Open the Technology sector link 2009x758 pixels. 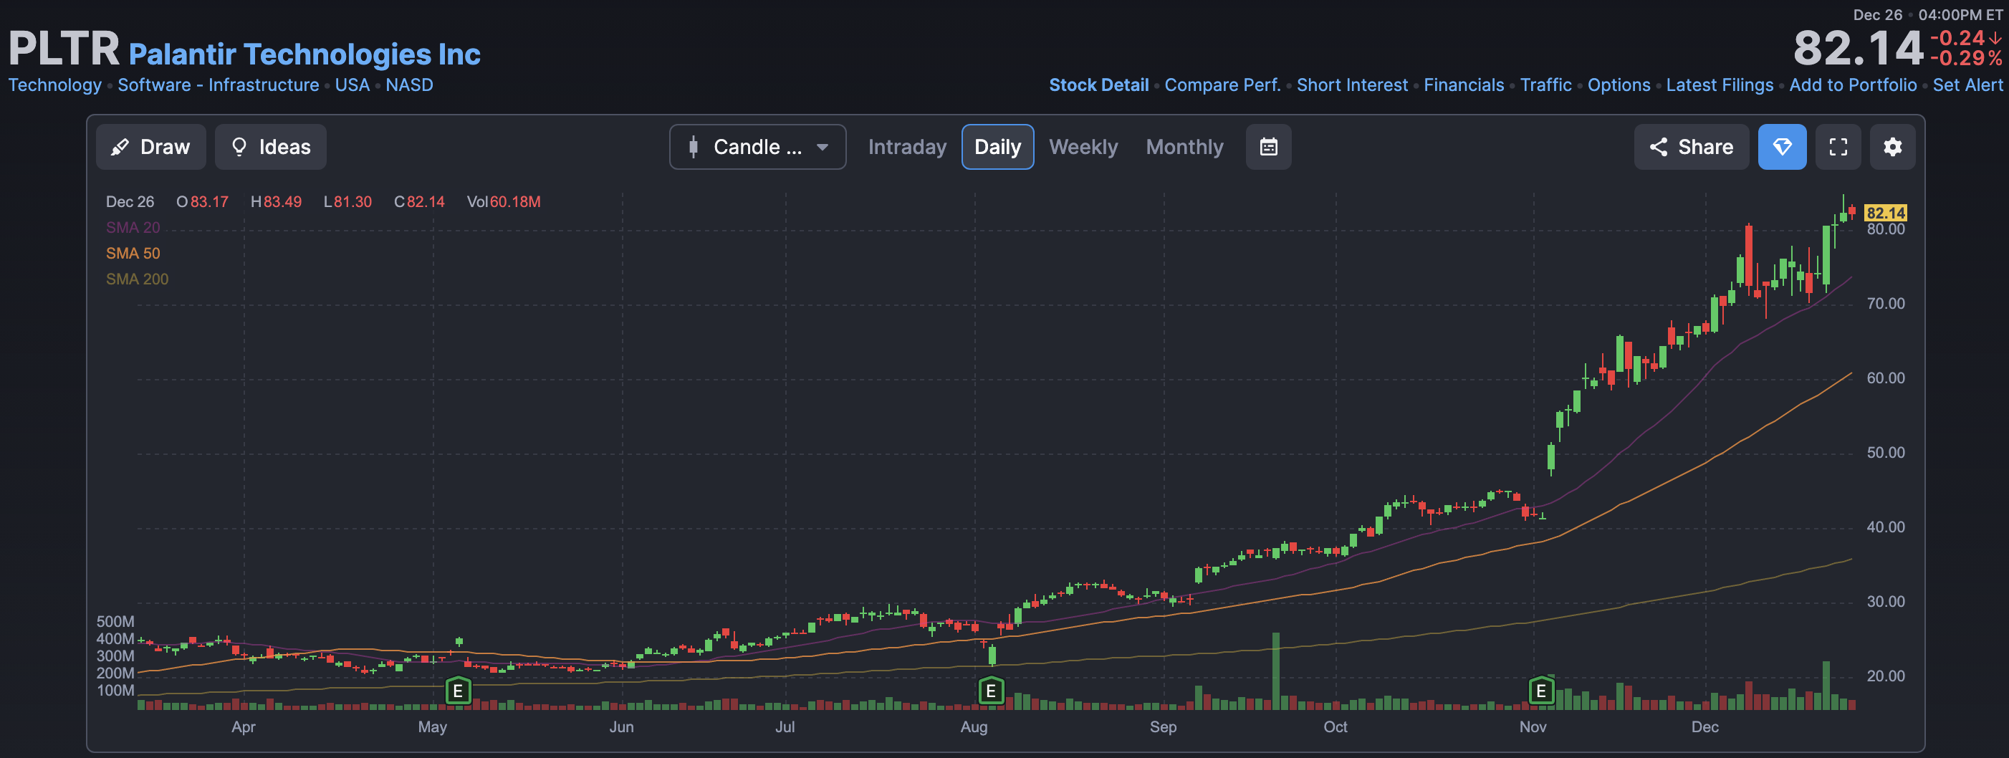[x=54, y=85]
